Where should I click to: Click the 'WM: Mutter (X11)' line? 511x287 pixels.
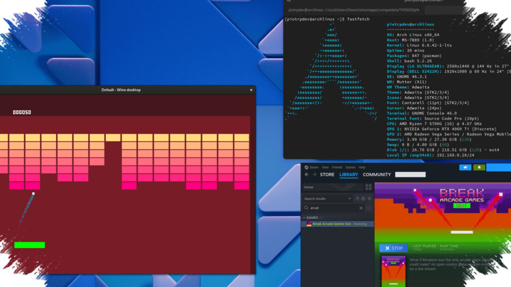click(407, 82)
